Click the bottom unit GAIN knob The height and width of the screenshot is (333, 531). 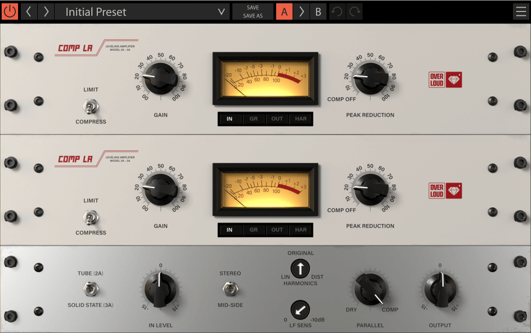pyautogui.click(x=161, y=190)
